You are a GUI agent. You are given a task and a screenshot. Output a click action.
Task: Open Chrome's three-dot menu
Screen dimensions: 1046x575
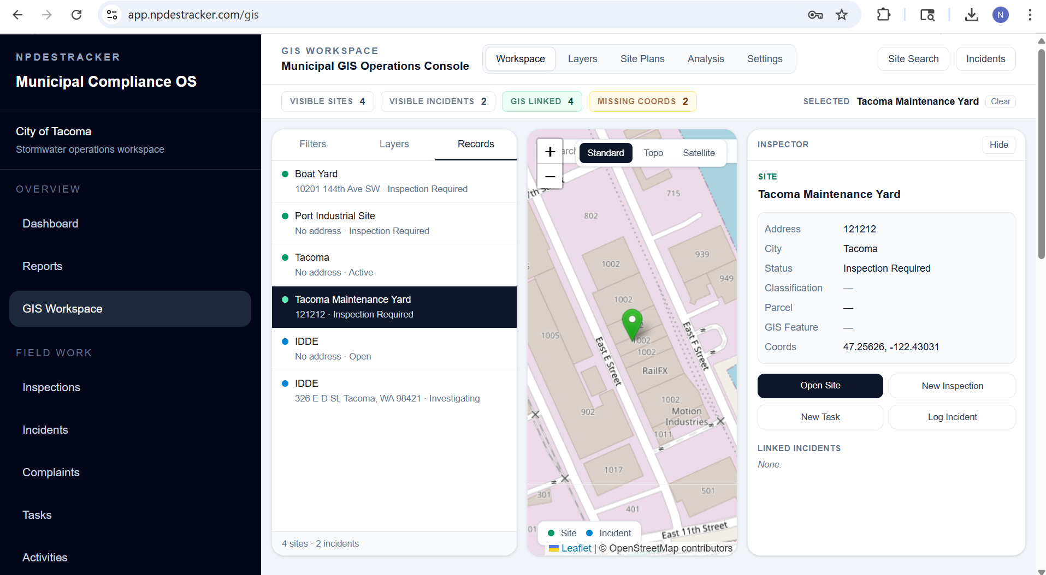pyautogui.click(x=1030, y=15)
